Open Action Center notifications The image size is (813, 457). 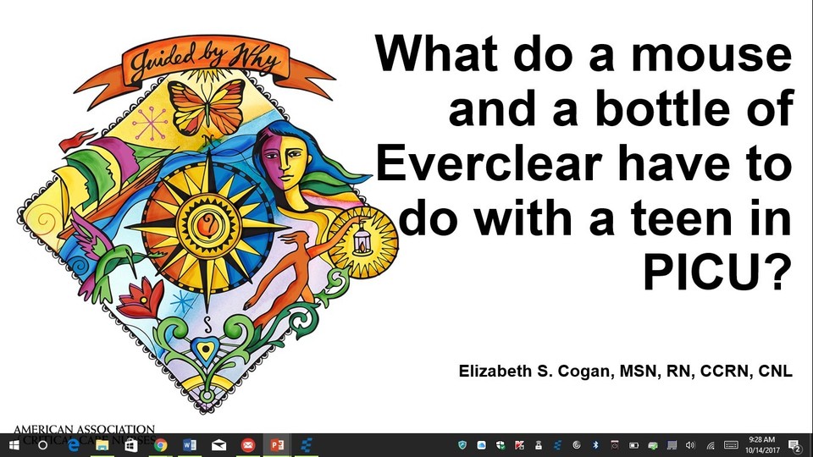pyautogui.click(x=794, y=445)
